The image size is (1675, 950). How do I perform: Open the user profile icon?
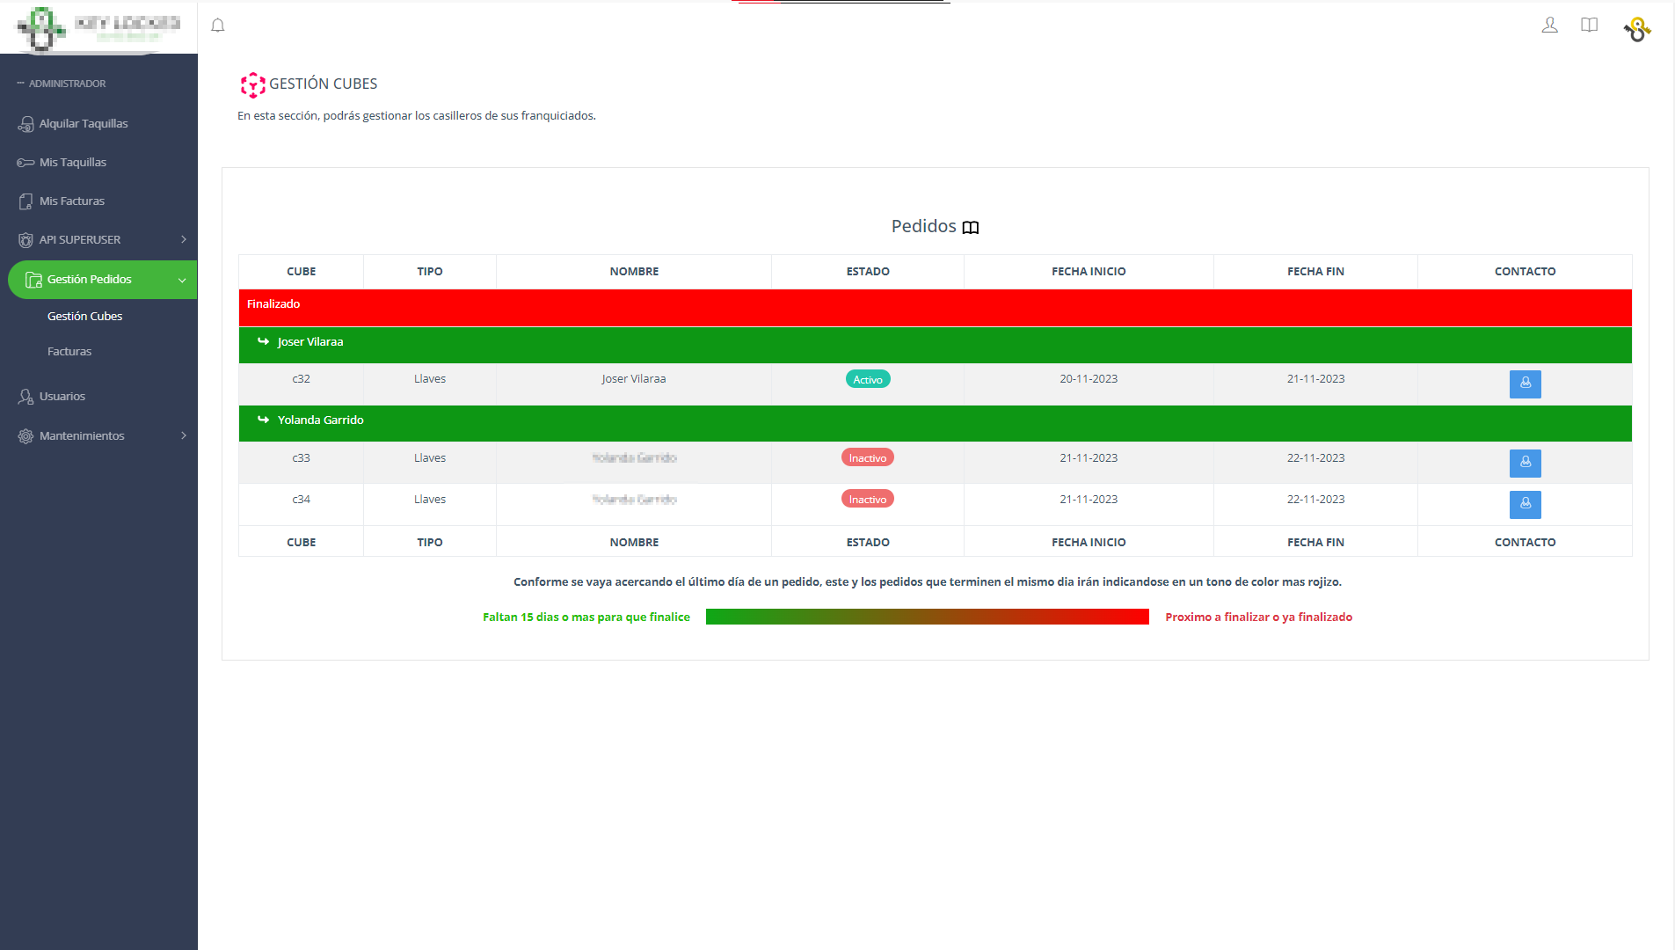1549,26
